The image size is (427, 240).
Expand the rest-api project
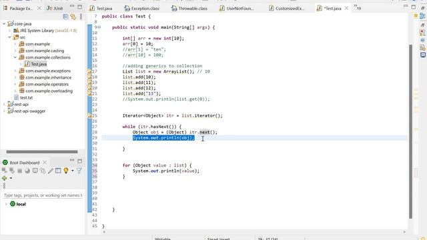click(x=4, y=104)
